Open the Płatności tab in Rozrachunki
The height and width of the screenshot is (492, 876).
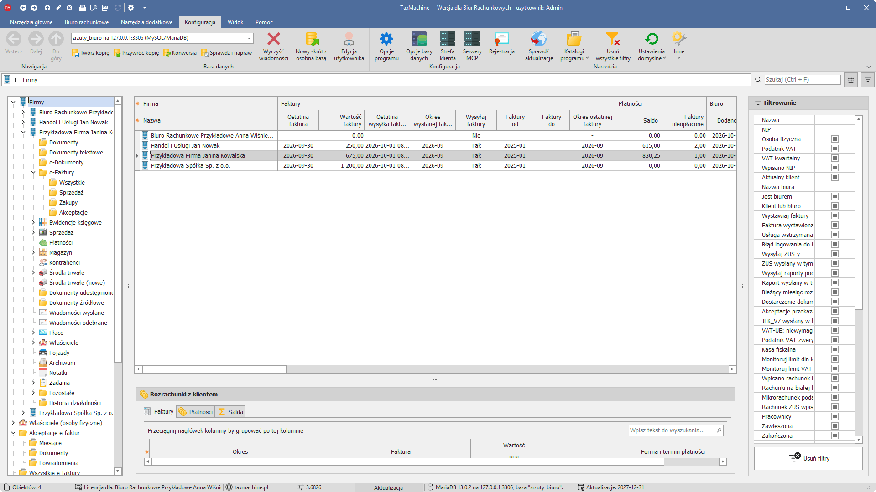(196, 412)
